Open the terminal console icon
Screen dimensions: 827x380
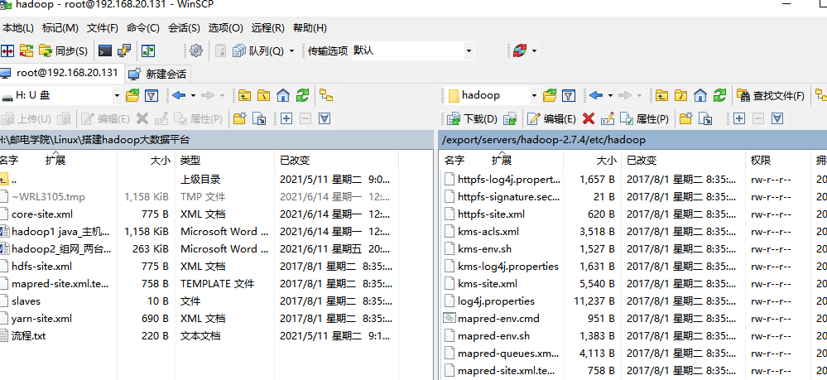(105, 51)
